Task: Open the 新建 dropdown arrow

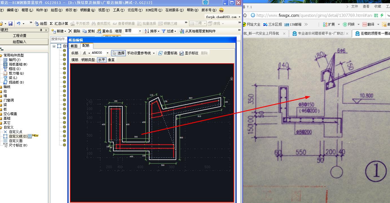Action: pyautogui.click(x=65, y=31)
